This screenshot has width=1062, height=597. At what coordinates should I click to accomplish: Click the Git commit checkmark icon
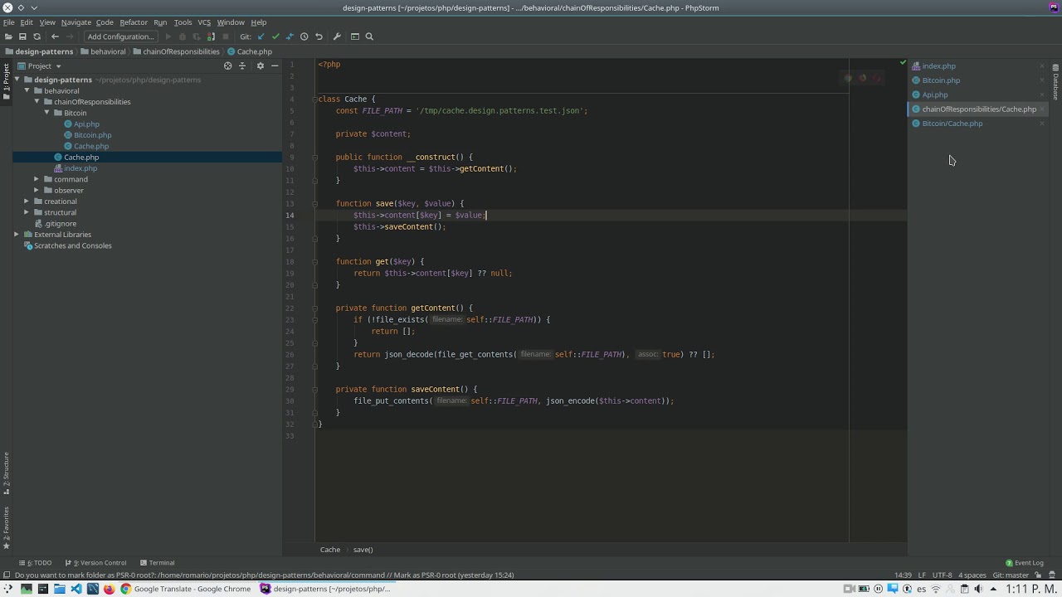[x=275, y=36]
